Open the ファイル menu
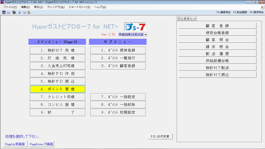This screenshot has width=265, height=149. (x=10, y=7)
